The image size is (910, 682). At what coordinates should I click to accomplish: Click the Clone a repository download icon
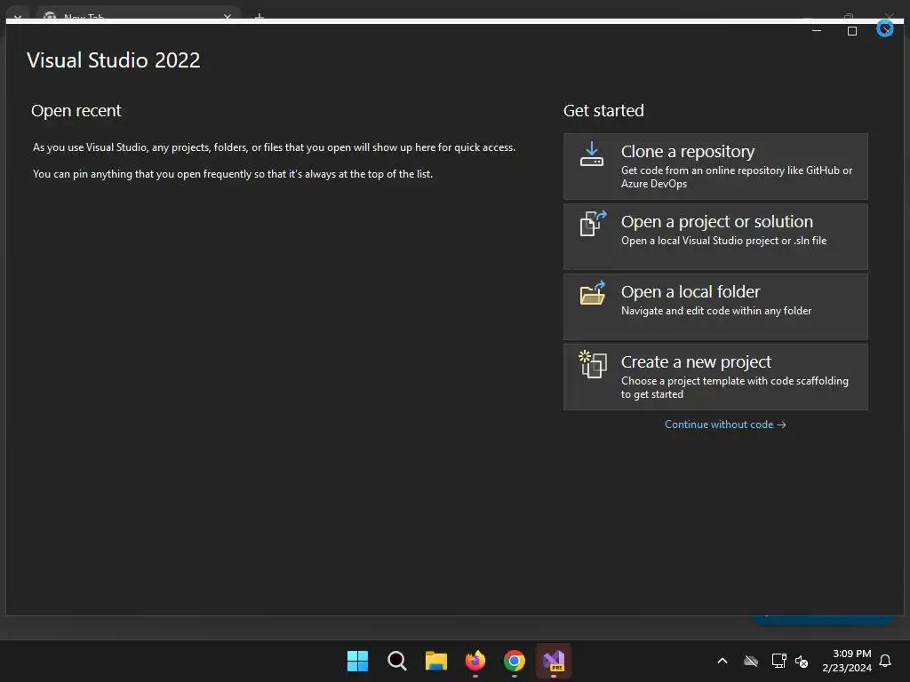(591, 155)
